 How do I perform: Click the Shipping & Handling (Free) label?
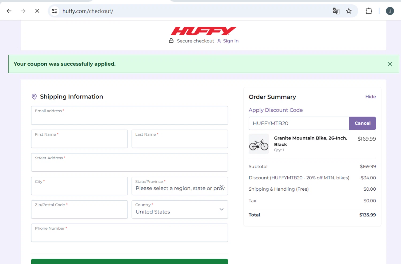tap(279, 189)
